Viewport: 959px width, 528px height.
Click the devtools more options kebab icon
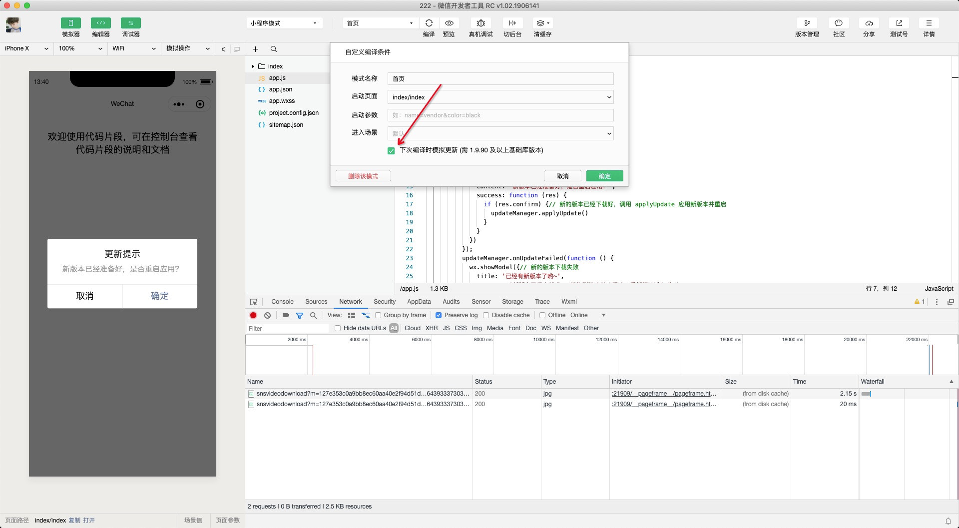pos(937,302)
